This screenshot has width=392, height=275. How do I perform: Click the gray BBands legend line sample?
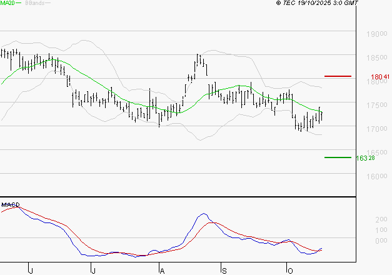(49, 4)
